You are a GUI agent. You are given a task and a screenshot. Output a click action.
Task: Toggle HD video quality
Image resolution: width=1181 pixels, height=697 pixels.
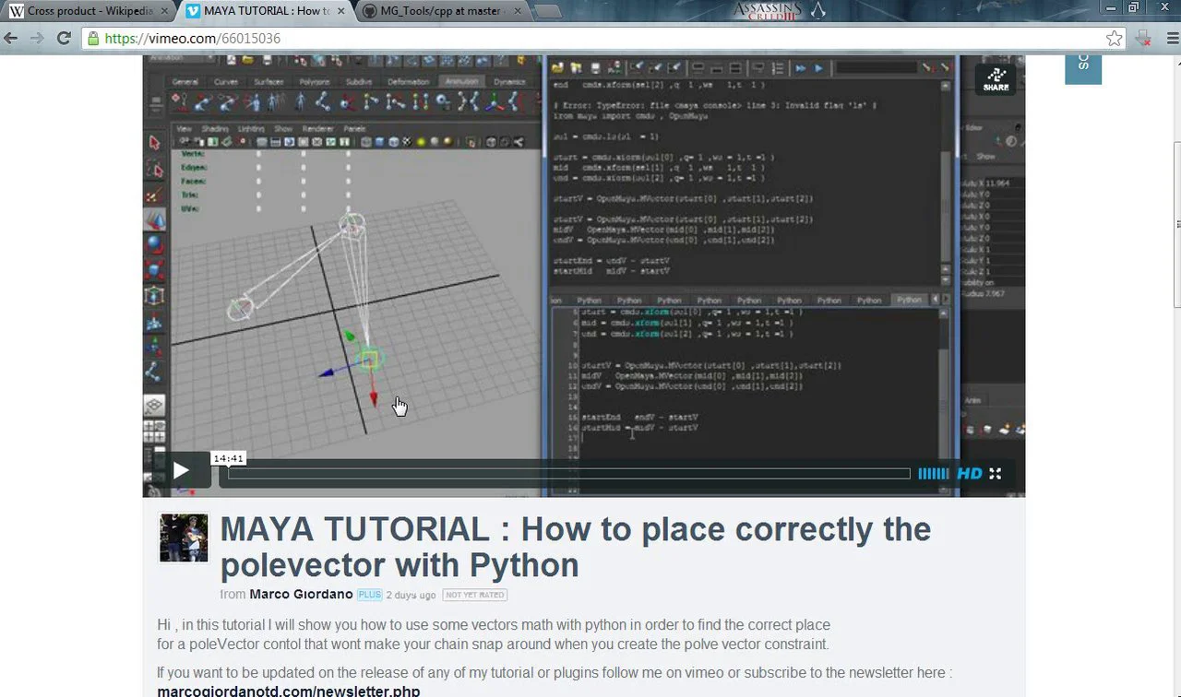click(x=970, y=474)
